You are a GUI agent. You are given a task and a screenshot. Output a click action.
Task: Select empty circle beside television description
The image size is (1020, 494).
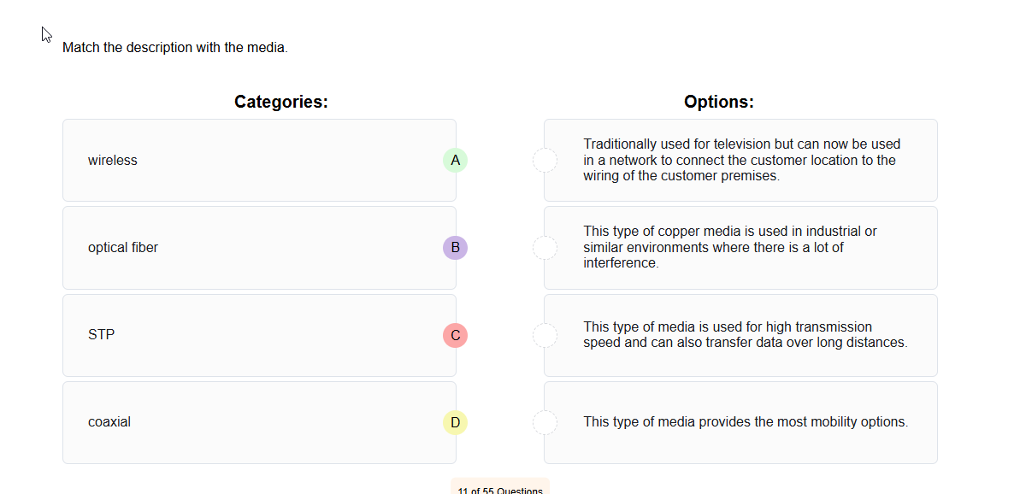[x=545, y=160]
